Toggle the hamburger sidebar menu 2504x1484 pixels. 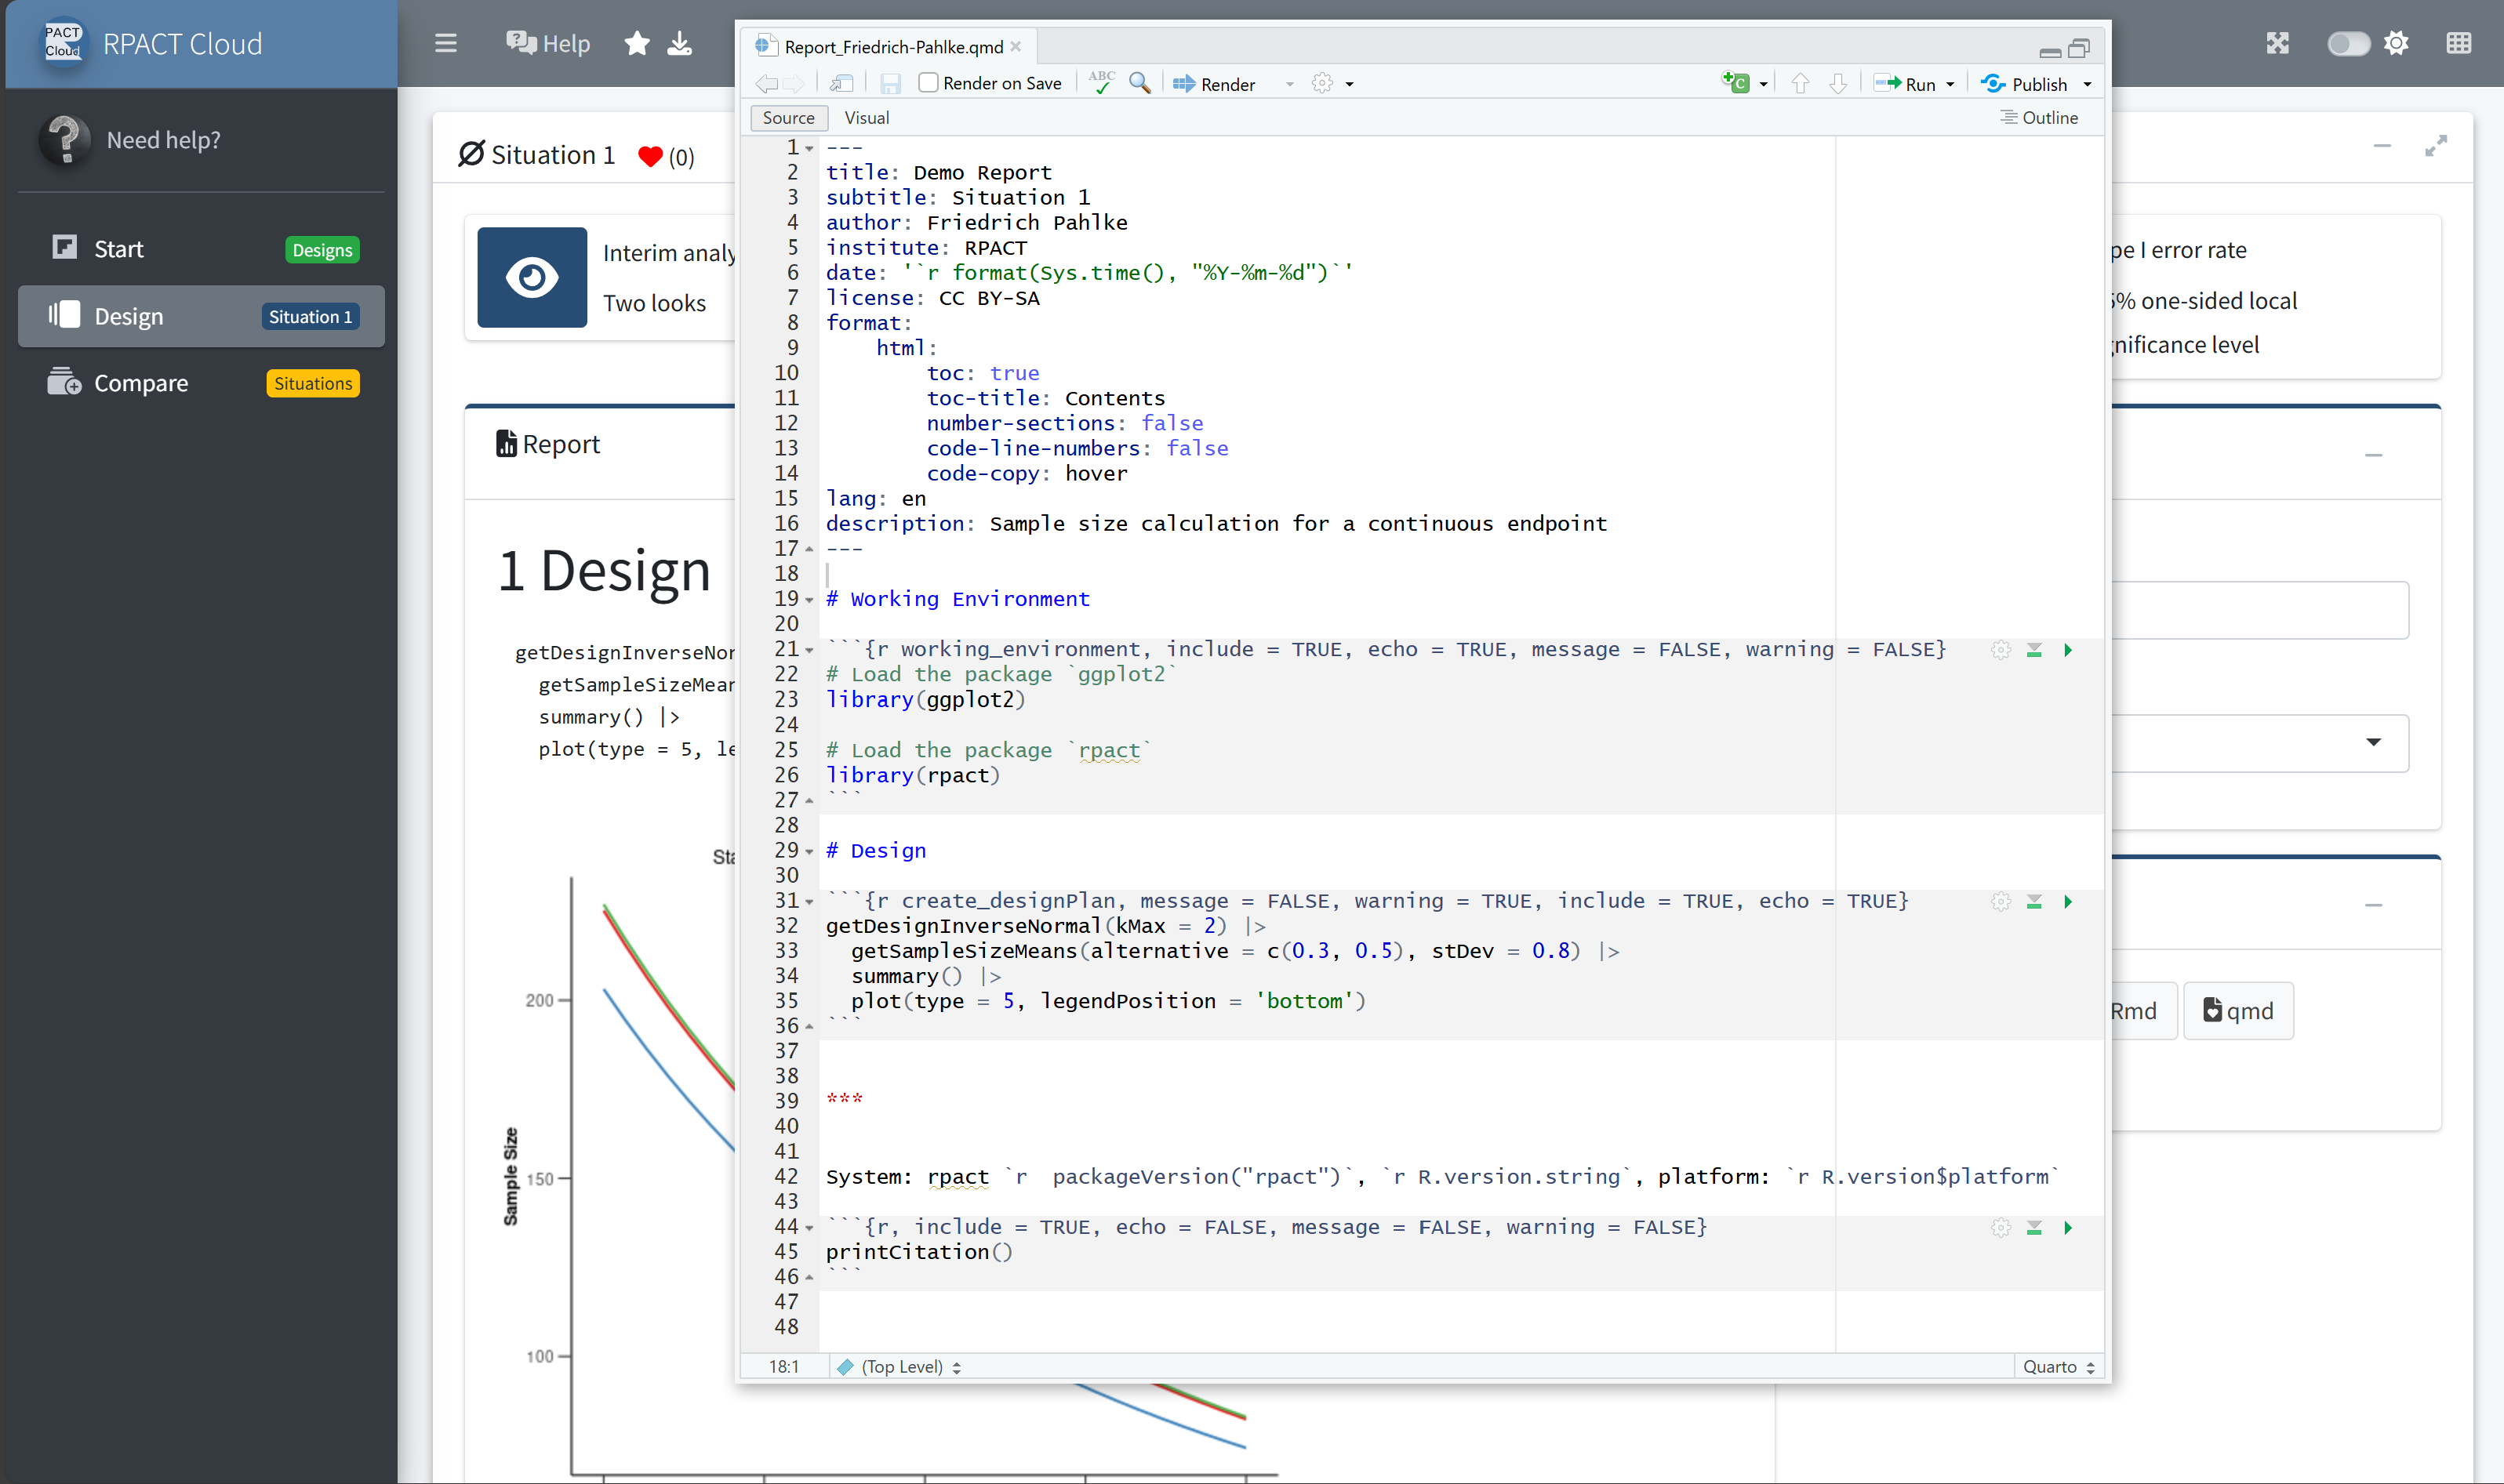pos(445,43)
